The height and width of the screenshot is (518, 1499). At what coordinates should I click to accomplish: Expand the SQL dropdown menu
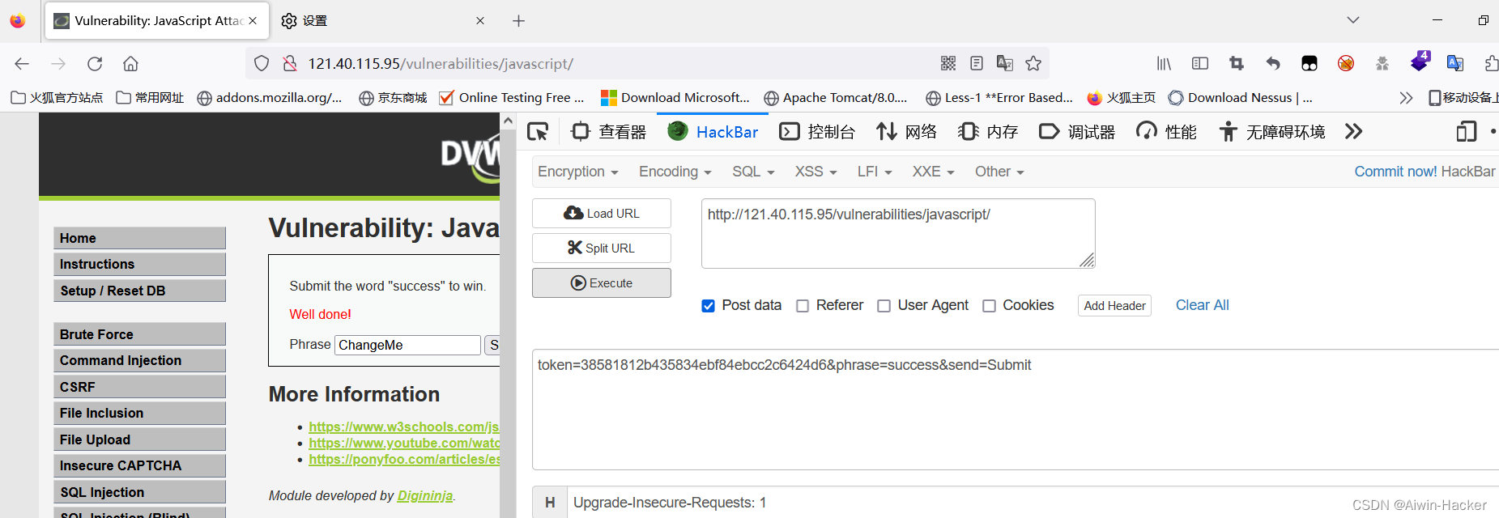(753, 172)
